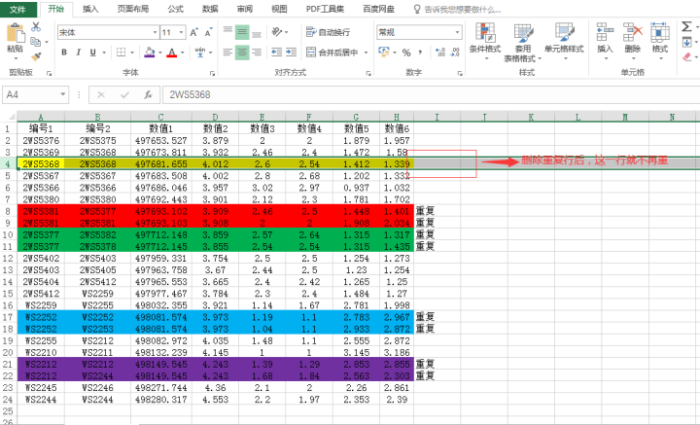
Task: Increase font size with larger A
Action: point(193,32)
